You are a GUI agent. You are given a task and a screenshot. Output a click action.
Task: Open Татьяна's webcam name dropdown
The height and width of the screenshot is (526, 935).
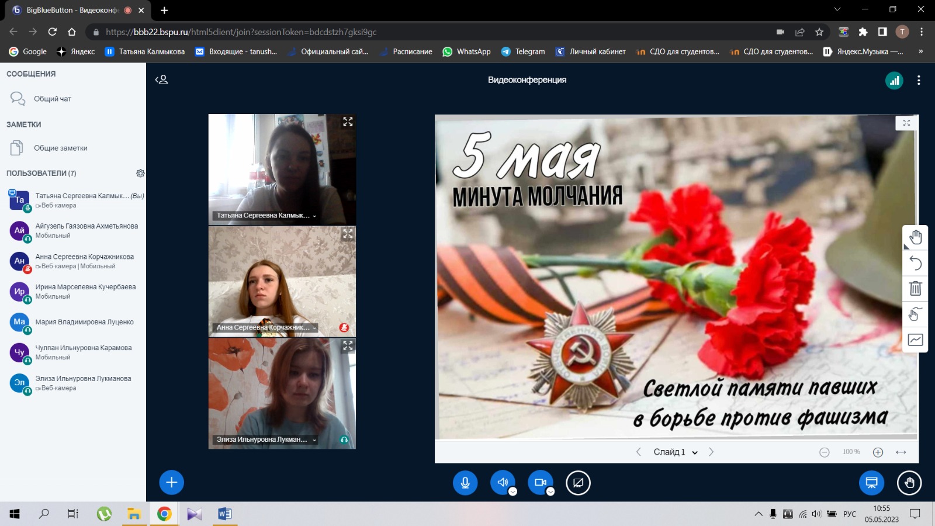pyautogui.click(x=314, y=216)
